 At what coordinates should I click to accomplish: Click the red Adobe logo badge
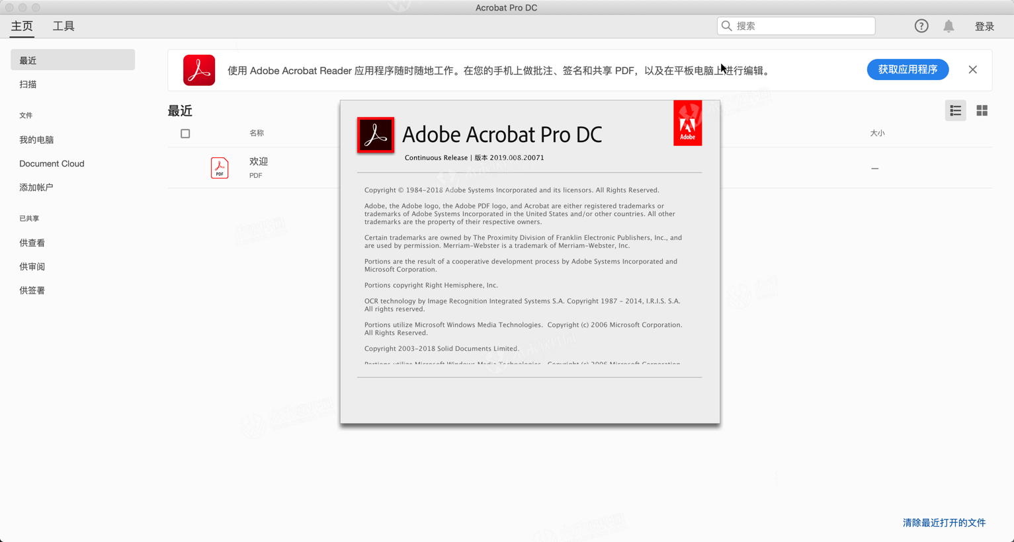(x=687, y=123)
